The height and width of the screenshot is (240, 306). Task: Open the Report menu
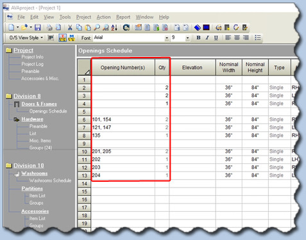[x=123, y=17]
